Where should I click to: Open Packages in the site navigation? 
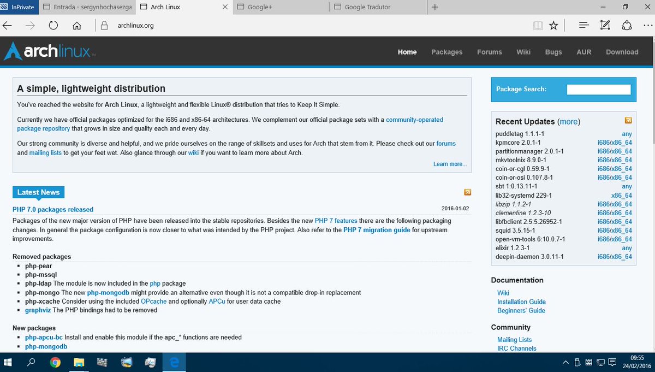point(446,52)
